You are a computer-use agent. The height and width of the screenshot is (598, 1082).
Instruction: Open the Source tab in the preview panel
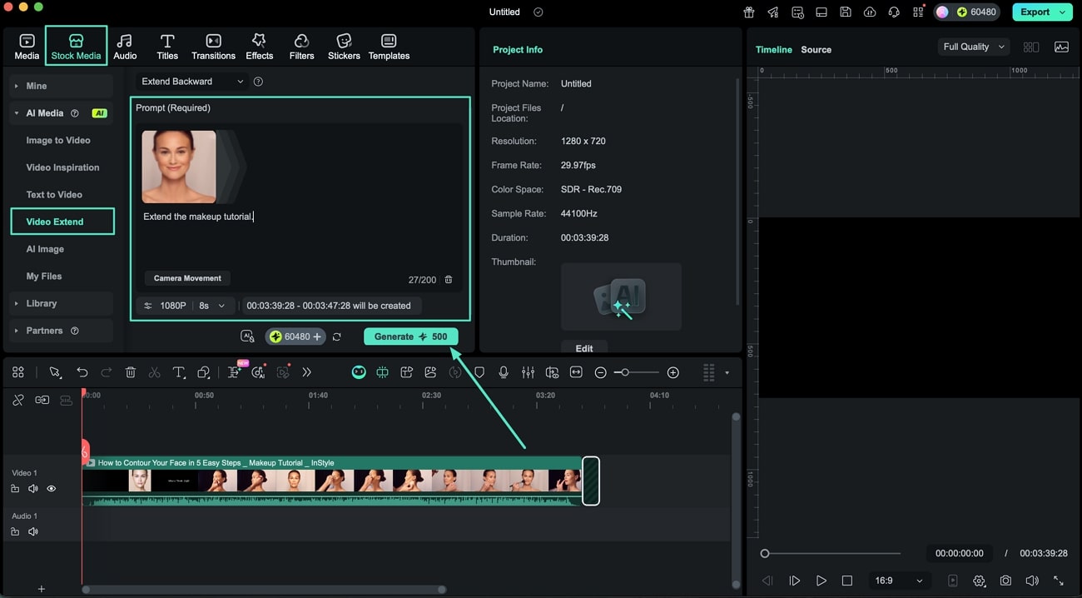tap(816, 49)
